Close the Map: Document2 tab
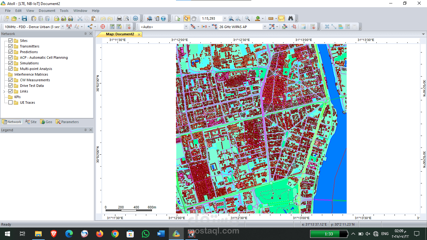This screenshot has height=240, width=427. coord(139,34)
